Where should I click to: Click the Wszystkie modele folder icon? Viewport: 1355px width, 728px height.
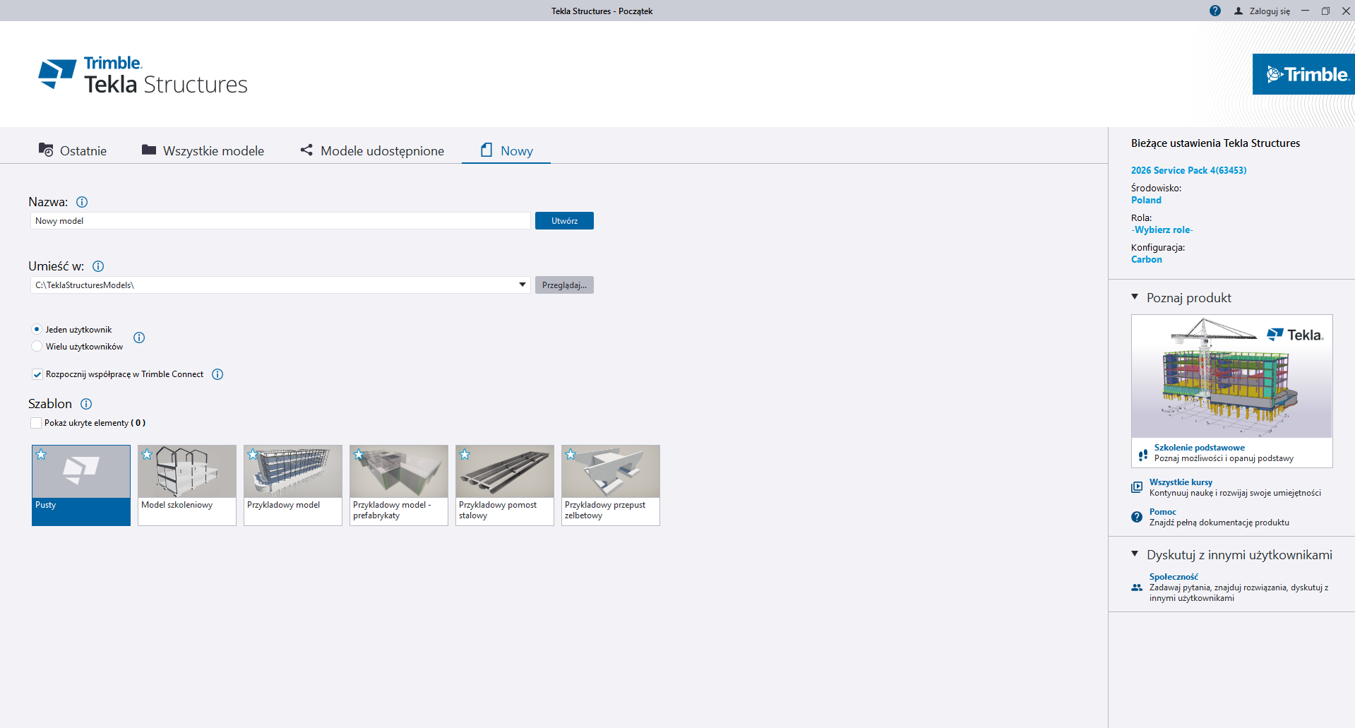148,150
